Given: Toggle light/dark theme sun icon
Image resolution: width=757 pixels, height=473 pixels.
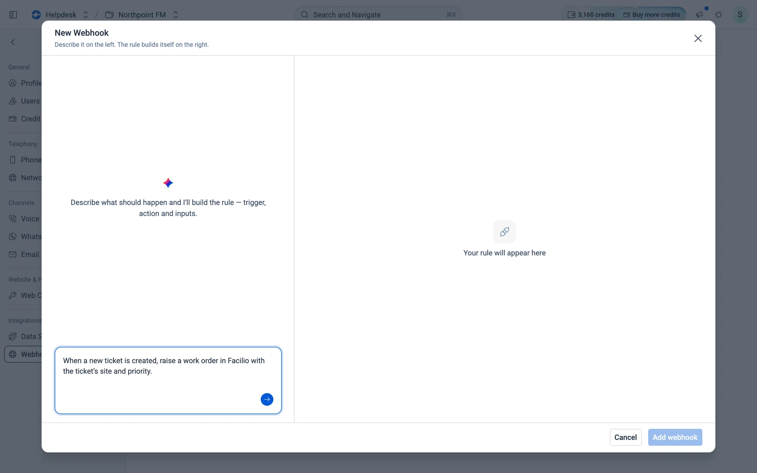Looking at the screenshot, I should 718,14.
